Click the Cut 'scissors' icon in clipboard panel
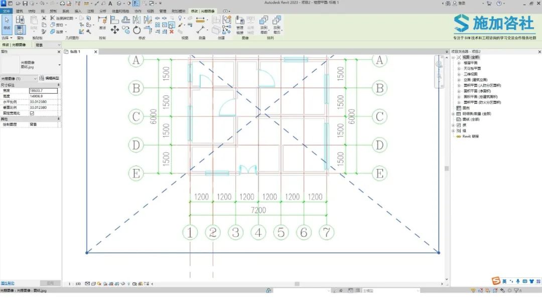This screenshot has width=542, height=305. pyautogui.click(x=44, y=18)
